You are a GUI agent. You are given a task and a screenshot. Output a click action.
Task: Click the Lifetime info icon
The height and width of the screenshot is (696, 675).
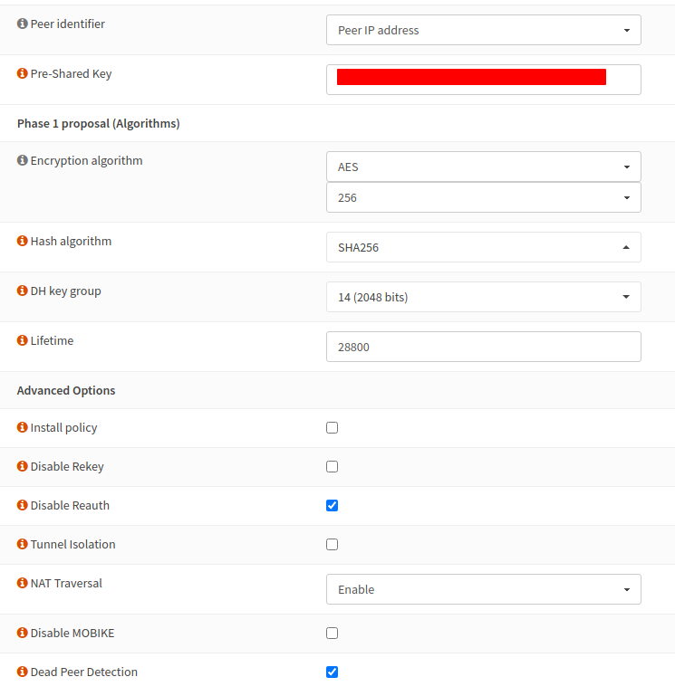(23, 340)
